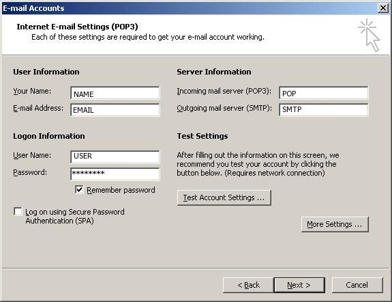Tick the Remember password checkbox box
The image size is (392, 302).
(79, 189)
